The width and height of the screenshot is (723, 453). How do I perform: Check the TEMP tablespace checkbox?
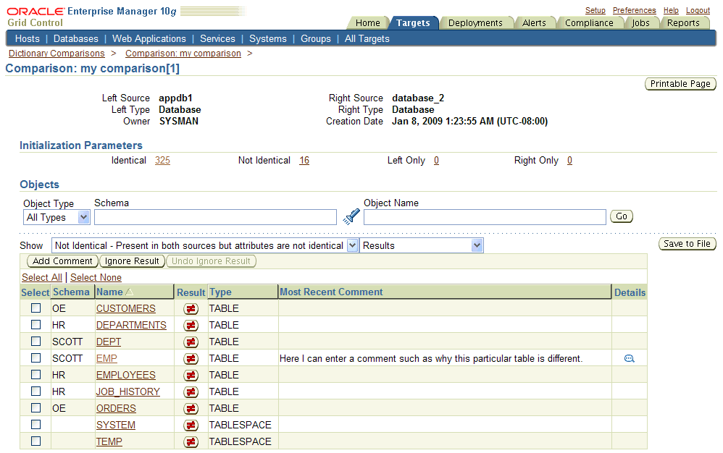36,441
